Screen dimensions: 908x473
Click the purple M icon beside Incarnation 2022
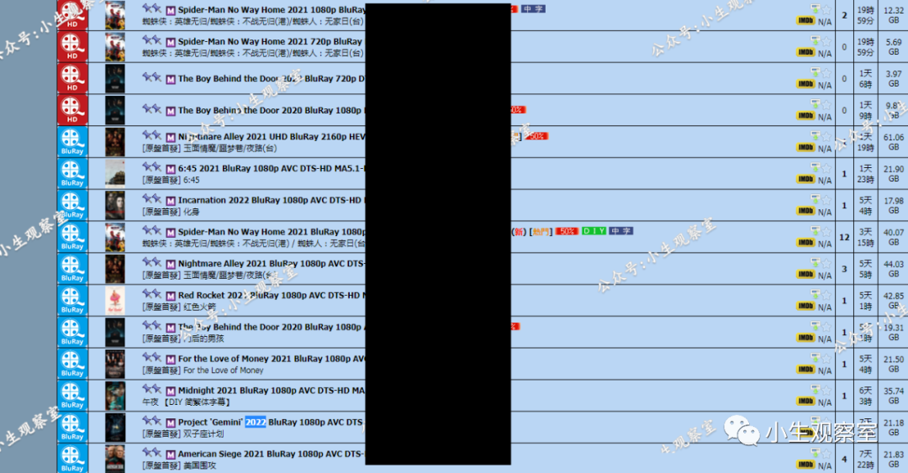170,201
